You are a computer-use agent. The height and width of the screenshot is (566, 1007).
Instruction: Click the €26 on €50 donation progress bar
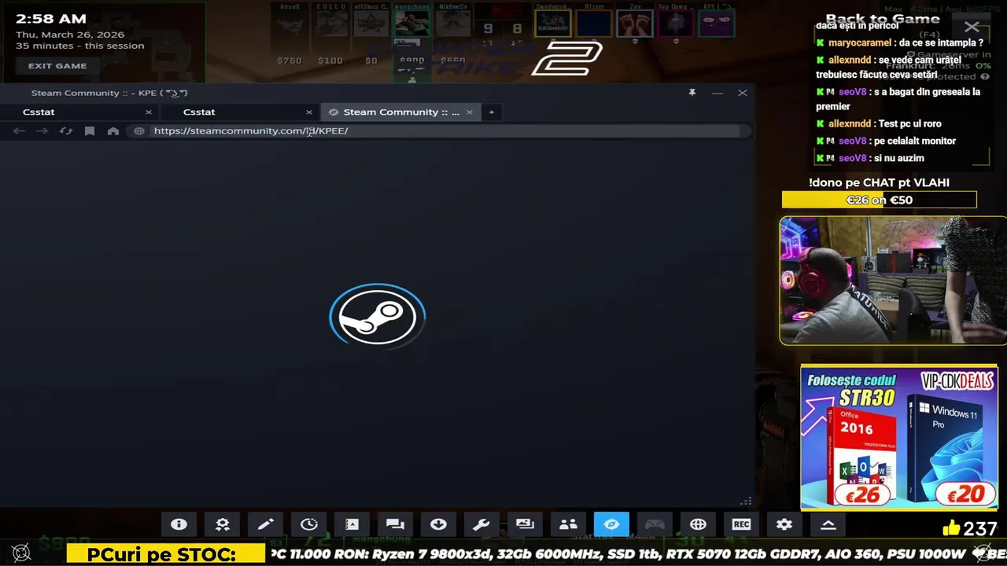[x=880, y=200]
